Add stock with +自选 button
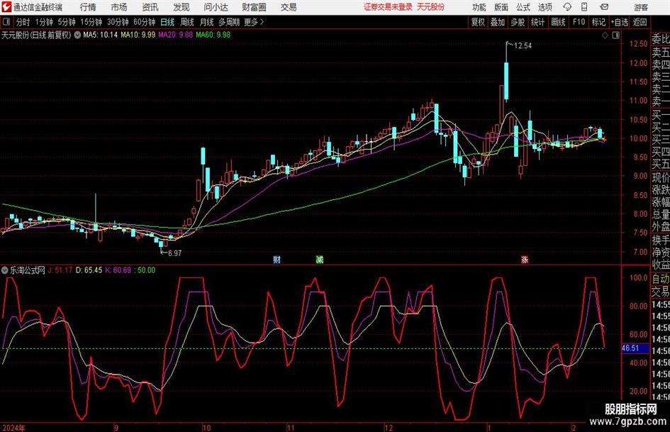670x432 pixels. [x=620, y=22]
